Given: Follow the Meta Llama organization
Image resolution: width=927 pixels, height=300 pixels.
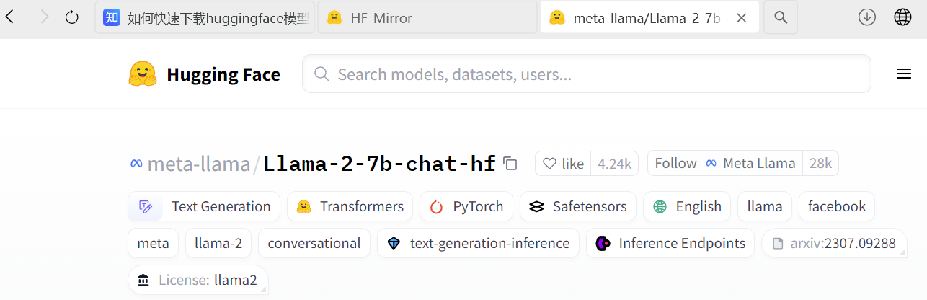Looking at the screenshot, I should (675, 164).
